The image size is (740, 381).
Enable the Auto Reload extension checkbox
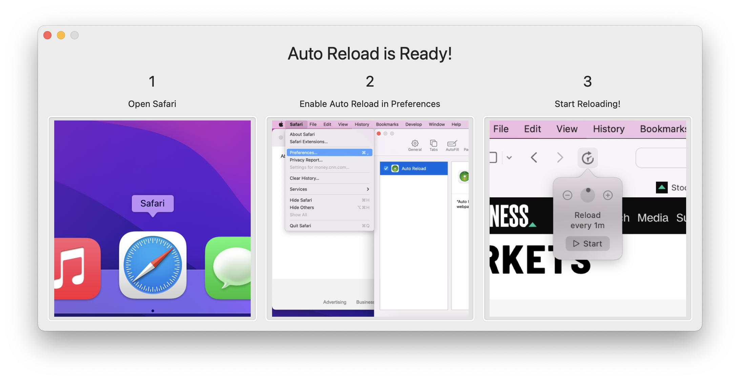pos(386,168)
